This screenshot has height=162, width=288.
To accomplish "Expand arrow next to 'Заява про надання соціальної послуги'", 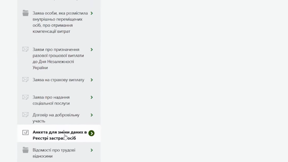I will click(92, 97).
